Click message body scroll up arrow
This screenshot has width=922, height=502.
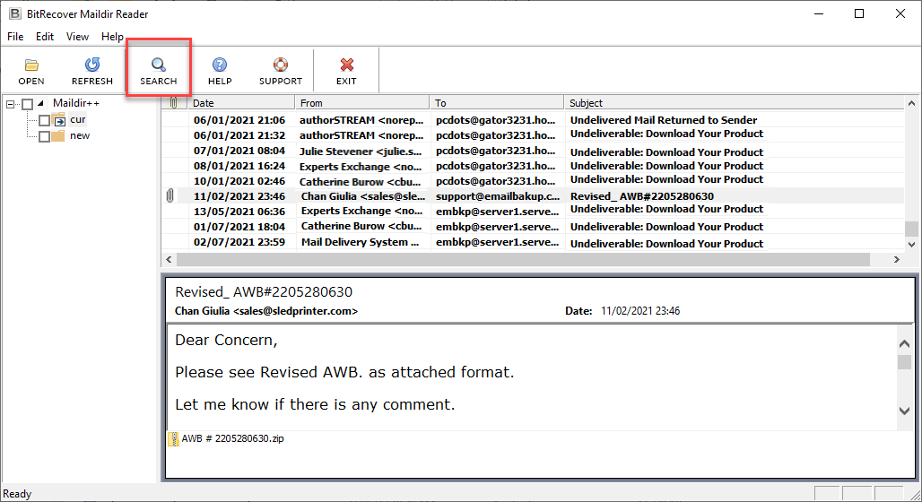point(904,344)
